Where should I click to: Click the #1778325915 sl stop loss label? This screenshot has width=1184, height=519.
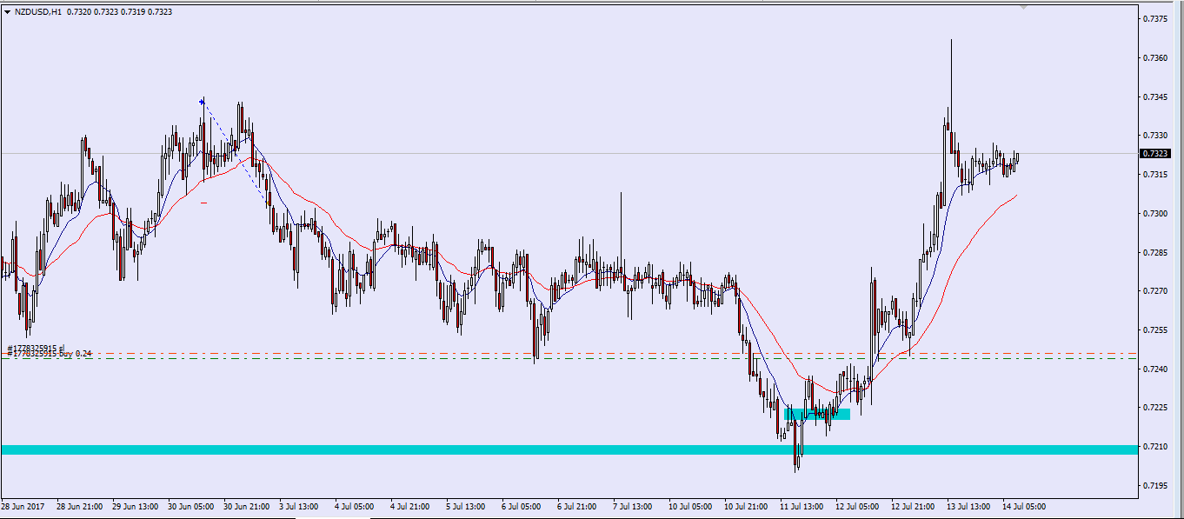(37, 349)
